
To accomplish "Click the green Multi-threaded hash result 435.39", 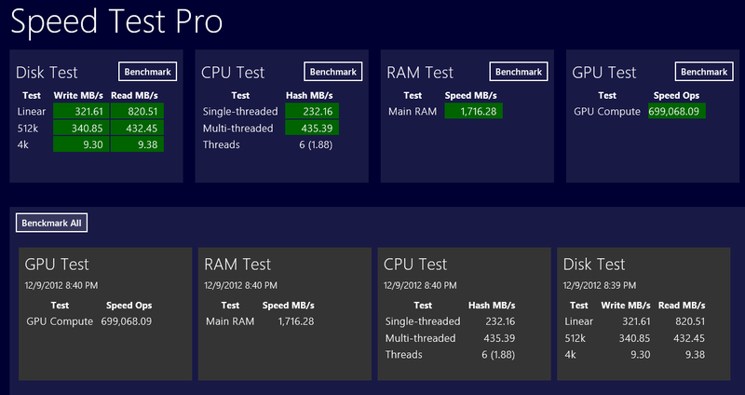I will [x=311, y=128].
